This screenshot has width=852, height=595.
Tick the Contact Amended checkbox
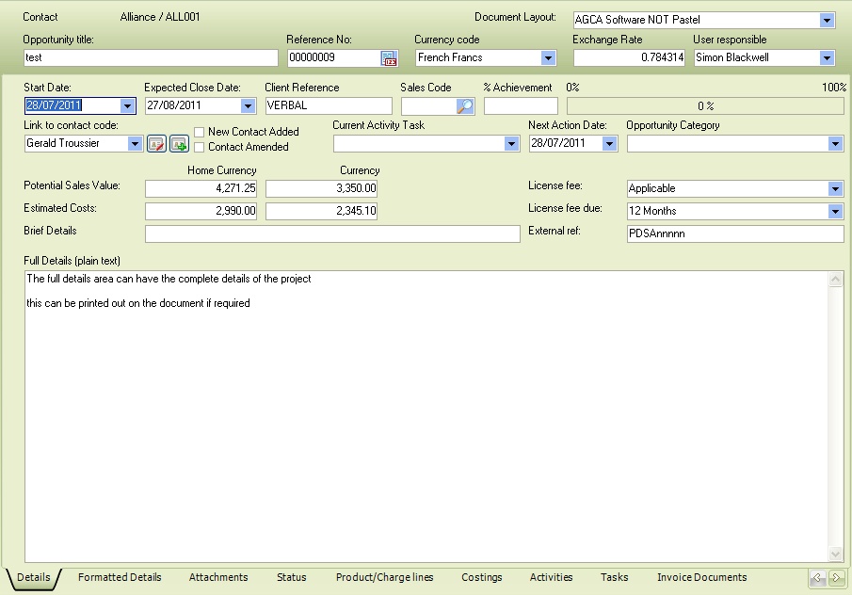(200, 147)
